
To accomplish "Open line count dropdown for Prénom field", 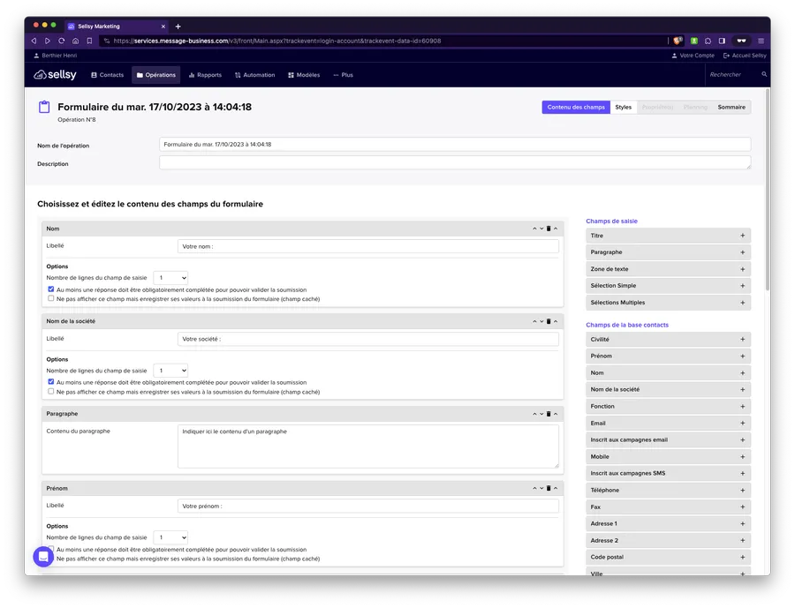I will tap(170, 537).
